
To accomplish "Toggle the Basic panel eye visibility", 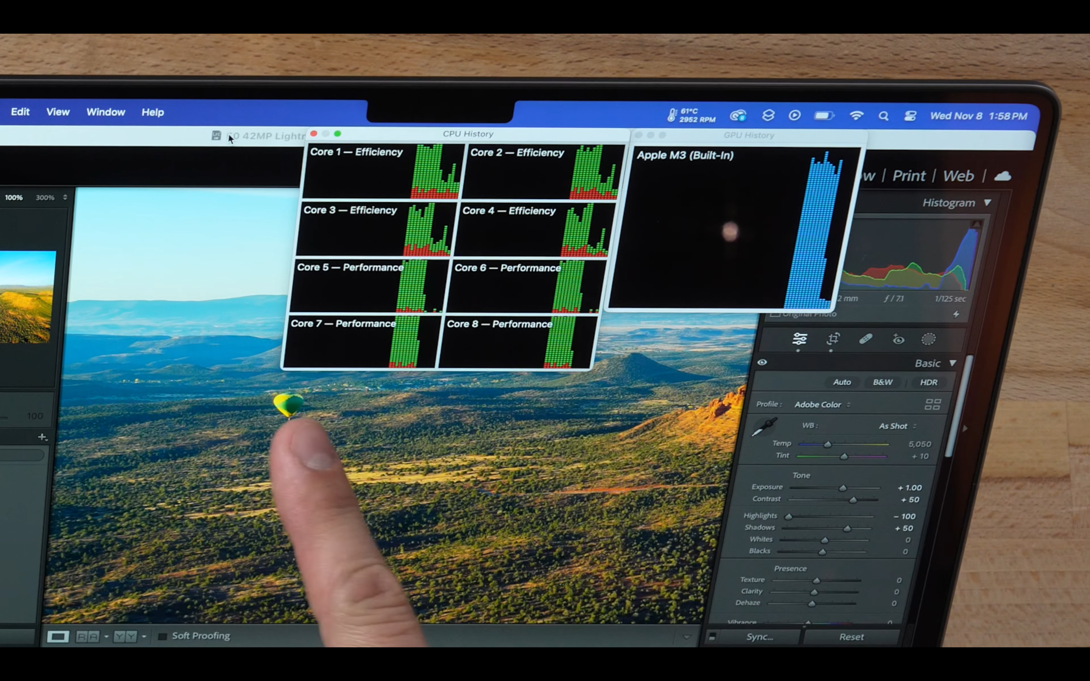I will (x=762, y=362).
